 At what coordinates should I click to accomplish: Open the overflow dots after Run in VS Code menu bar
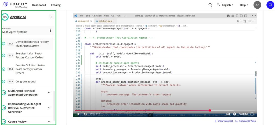[125, 16]
